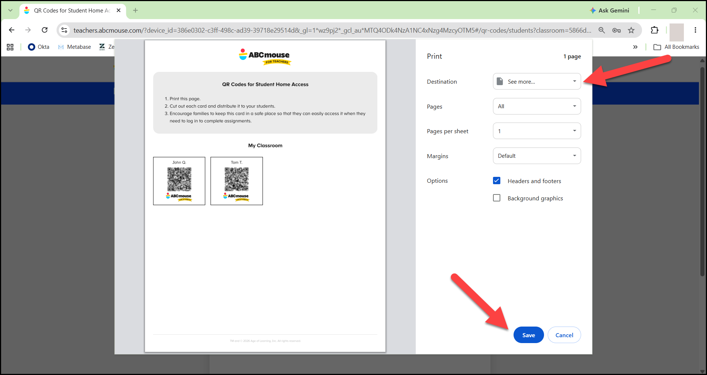The width and height of the screenshot is (707, 375).
Task: Click the 'My Classroom' heading in preview
Action: (265, 146)
